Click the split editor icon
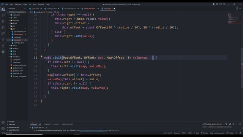This screenshot has width=243, height=137. (x=237, y=8)
